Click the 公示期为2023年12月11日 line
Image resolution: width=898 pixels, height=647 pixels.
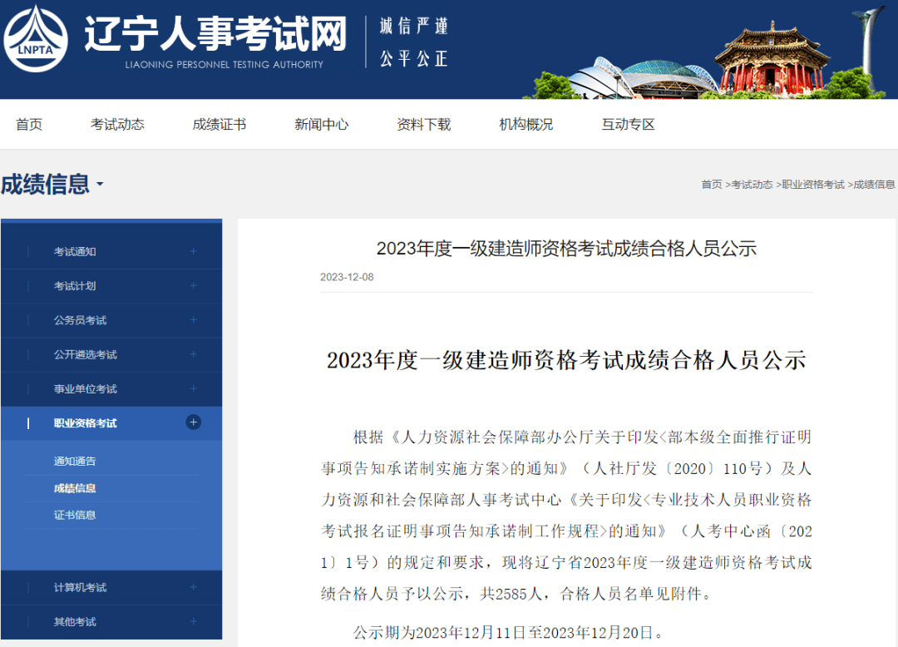coord(509,633)
